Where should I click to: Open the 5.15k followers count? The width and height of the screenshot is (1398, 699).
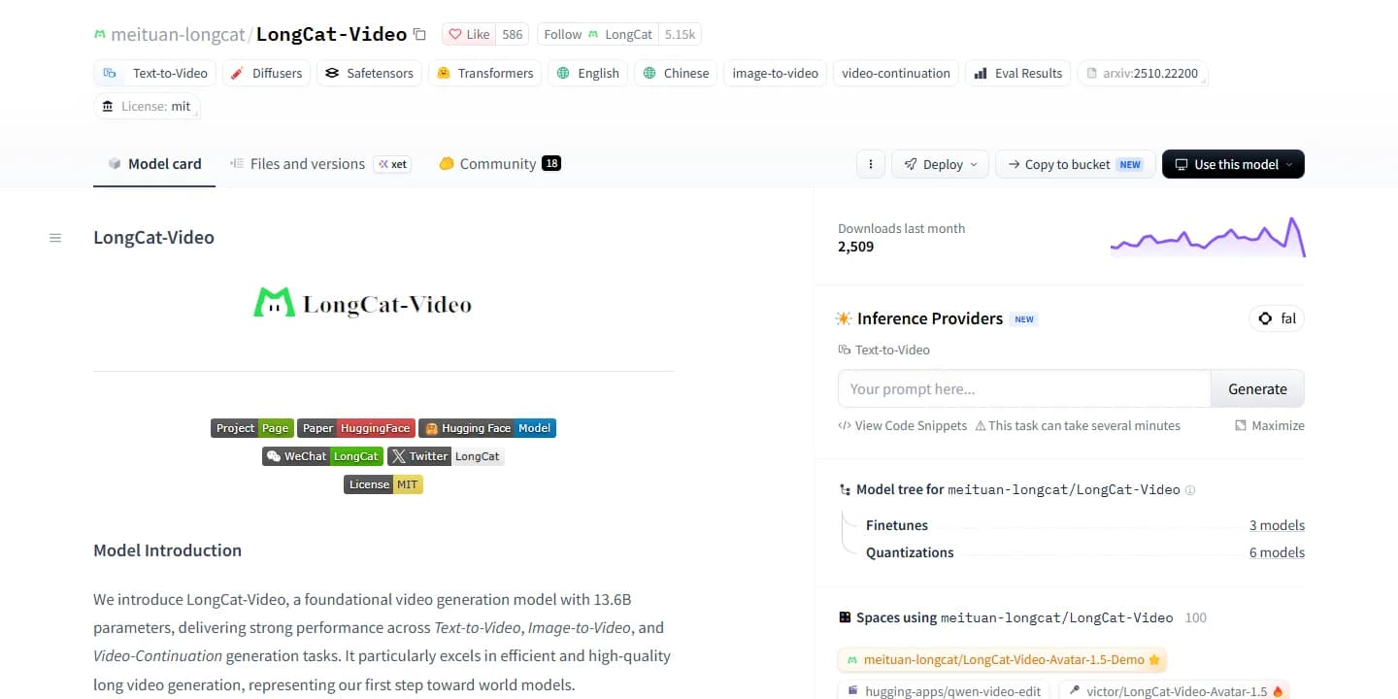point(680,34)
